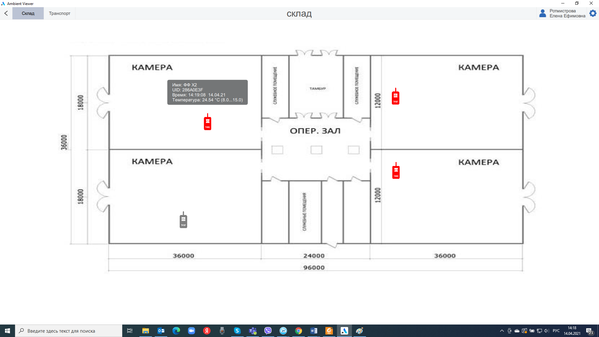Open the notification center
The height and width of the screenshot is (337, 599).
pyautogui.click(x=589, y=331)
